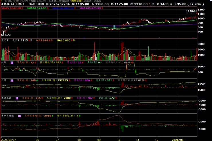
Task: Click the opening price 1195.00
Action: [x=82, y=4]
